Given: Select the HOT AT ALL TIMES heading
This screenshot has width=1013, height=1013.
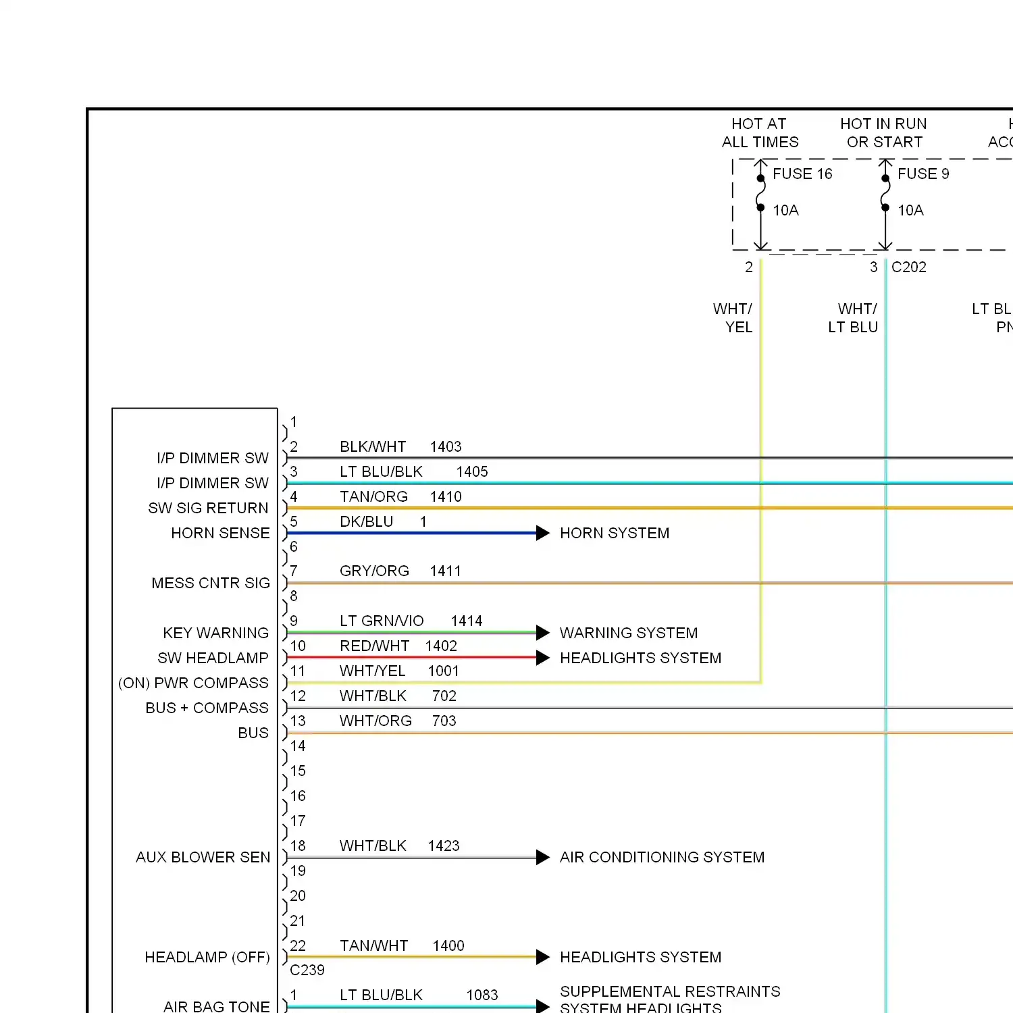Looking at the screenshot, I should point(760,133).
